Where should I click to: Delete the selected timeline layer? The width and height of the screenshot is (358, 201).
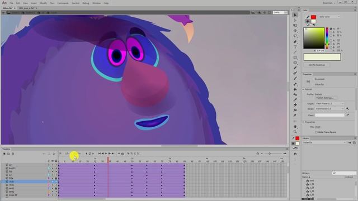point(13,154)
